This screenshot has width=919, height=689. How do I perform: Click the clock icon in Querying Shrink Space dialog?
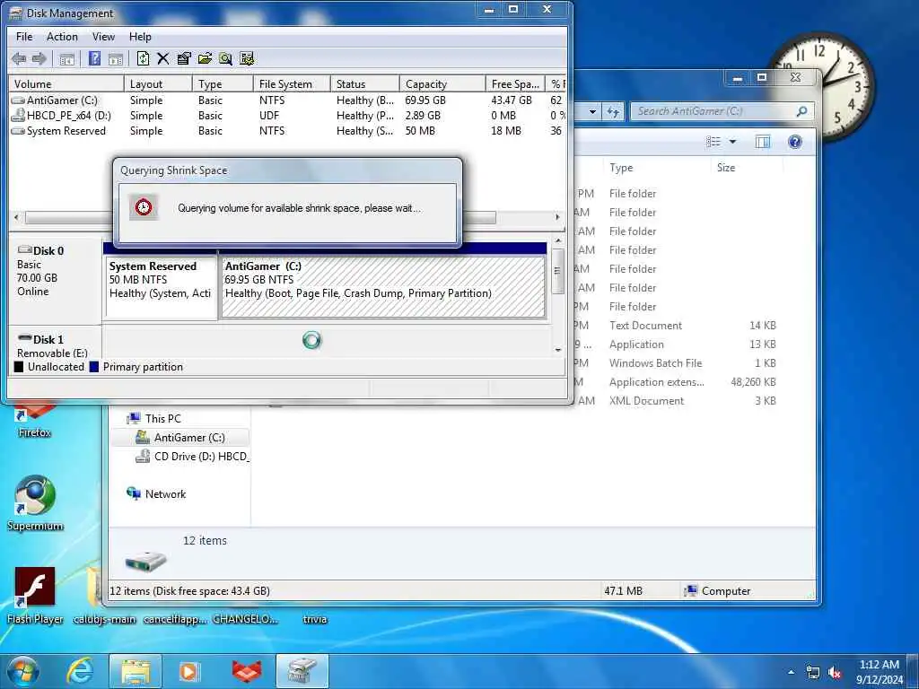click(144, 207)
